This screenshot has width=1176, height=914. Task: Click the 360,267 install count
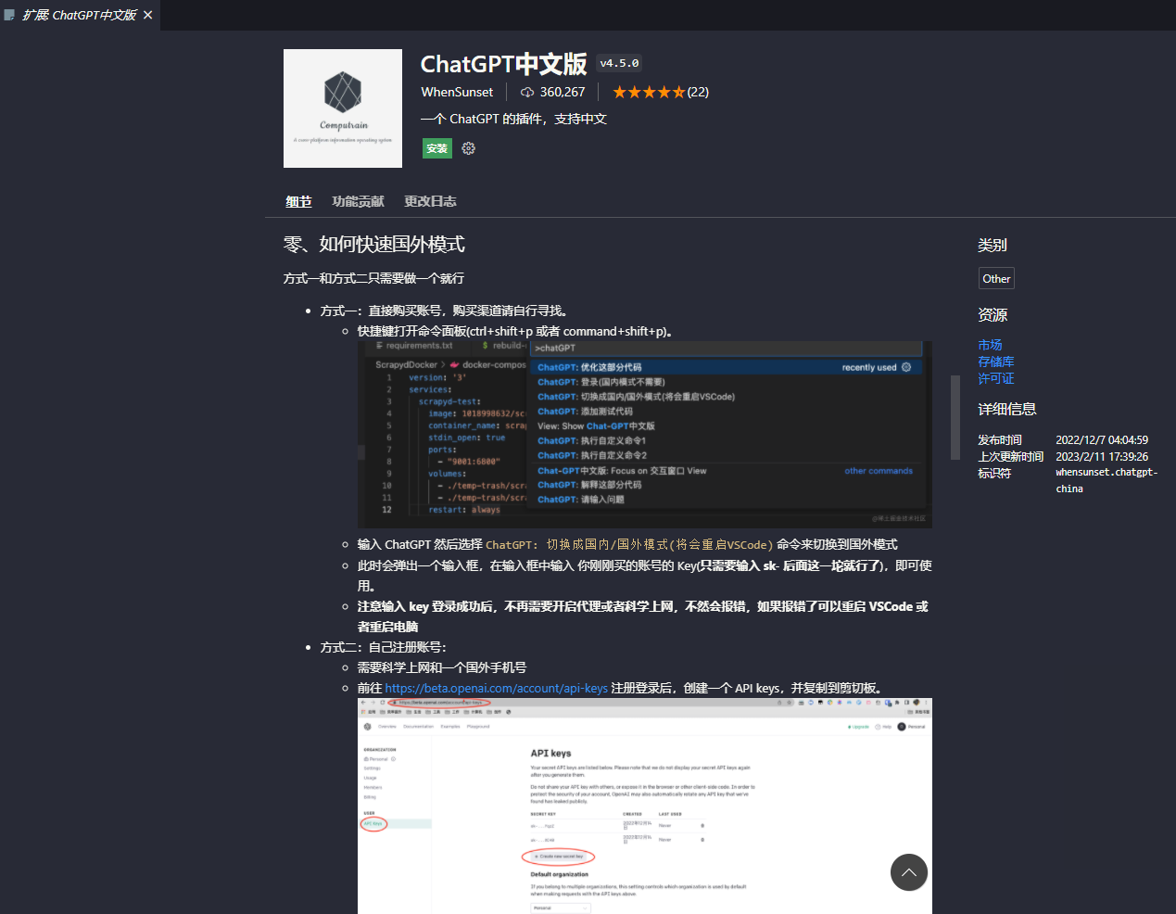(563, 93)
